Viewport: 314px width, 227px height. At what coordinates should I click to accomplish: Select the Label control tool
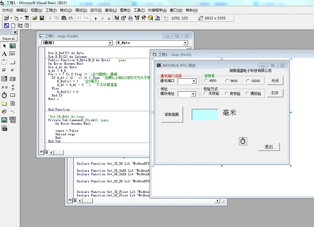click(4, 54)
